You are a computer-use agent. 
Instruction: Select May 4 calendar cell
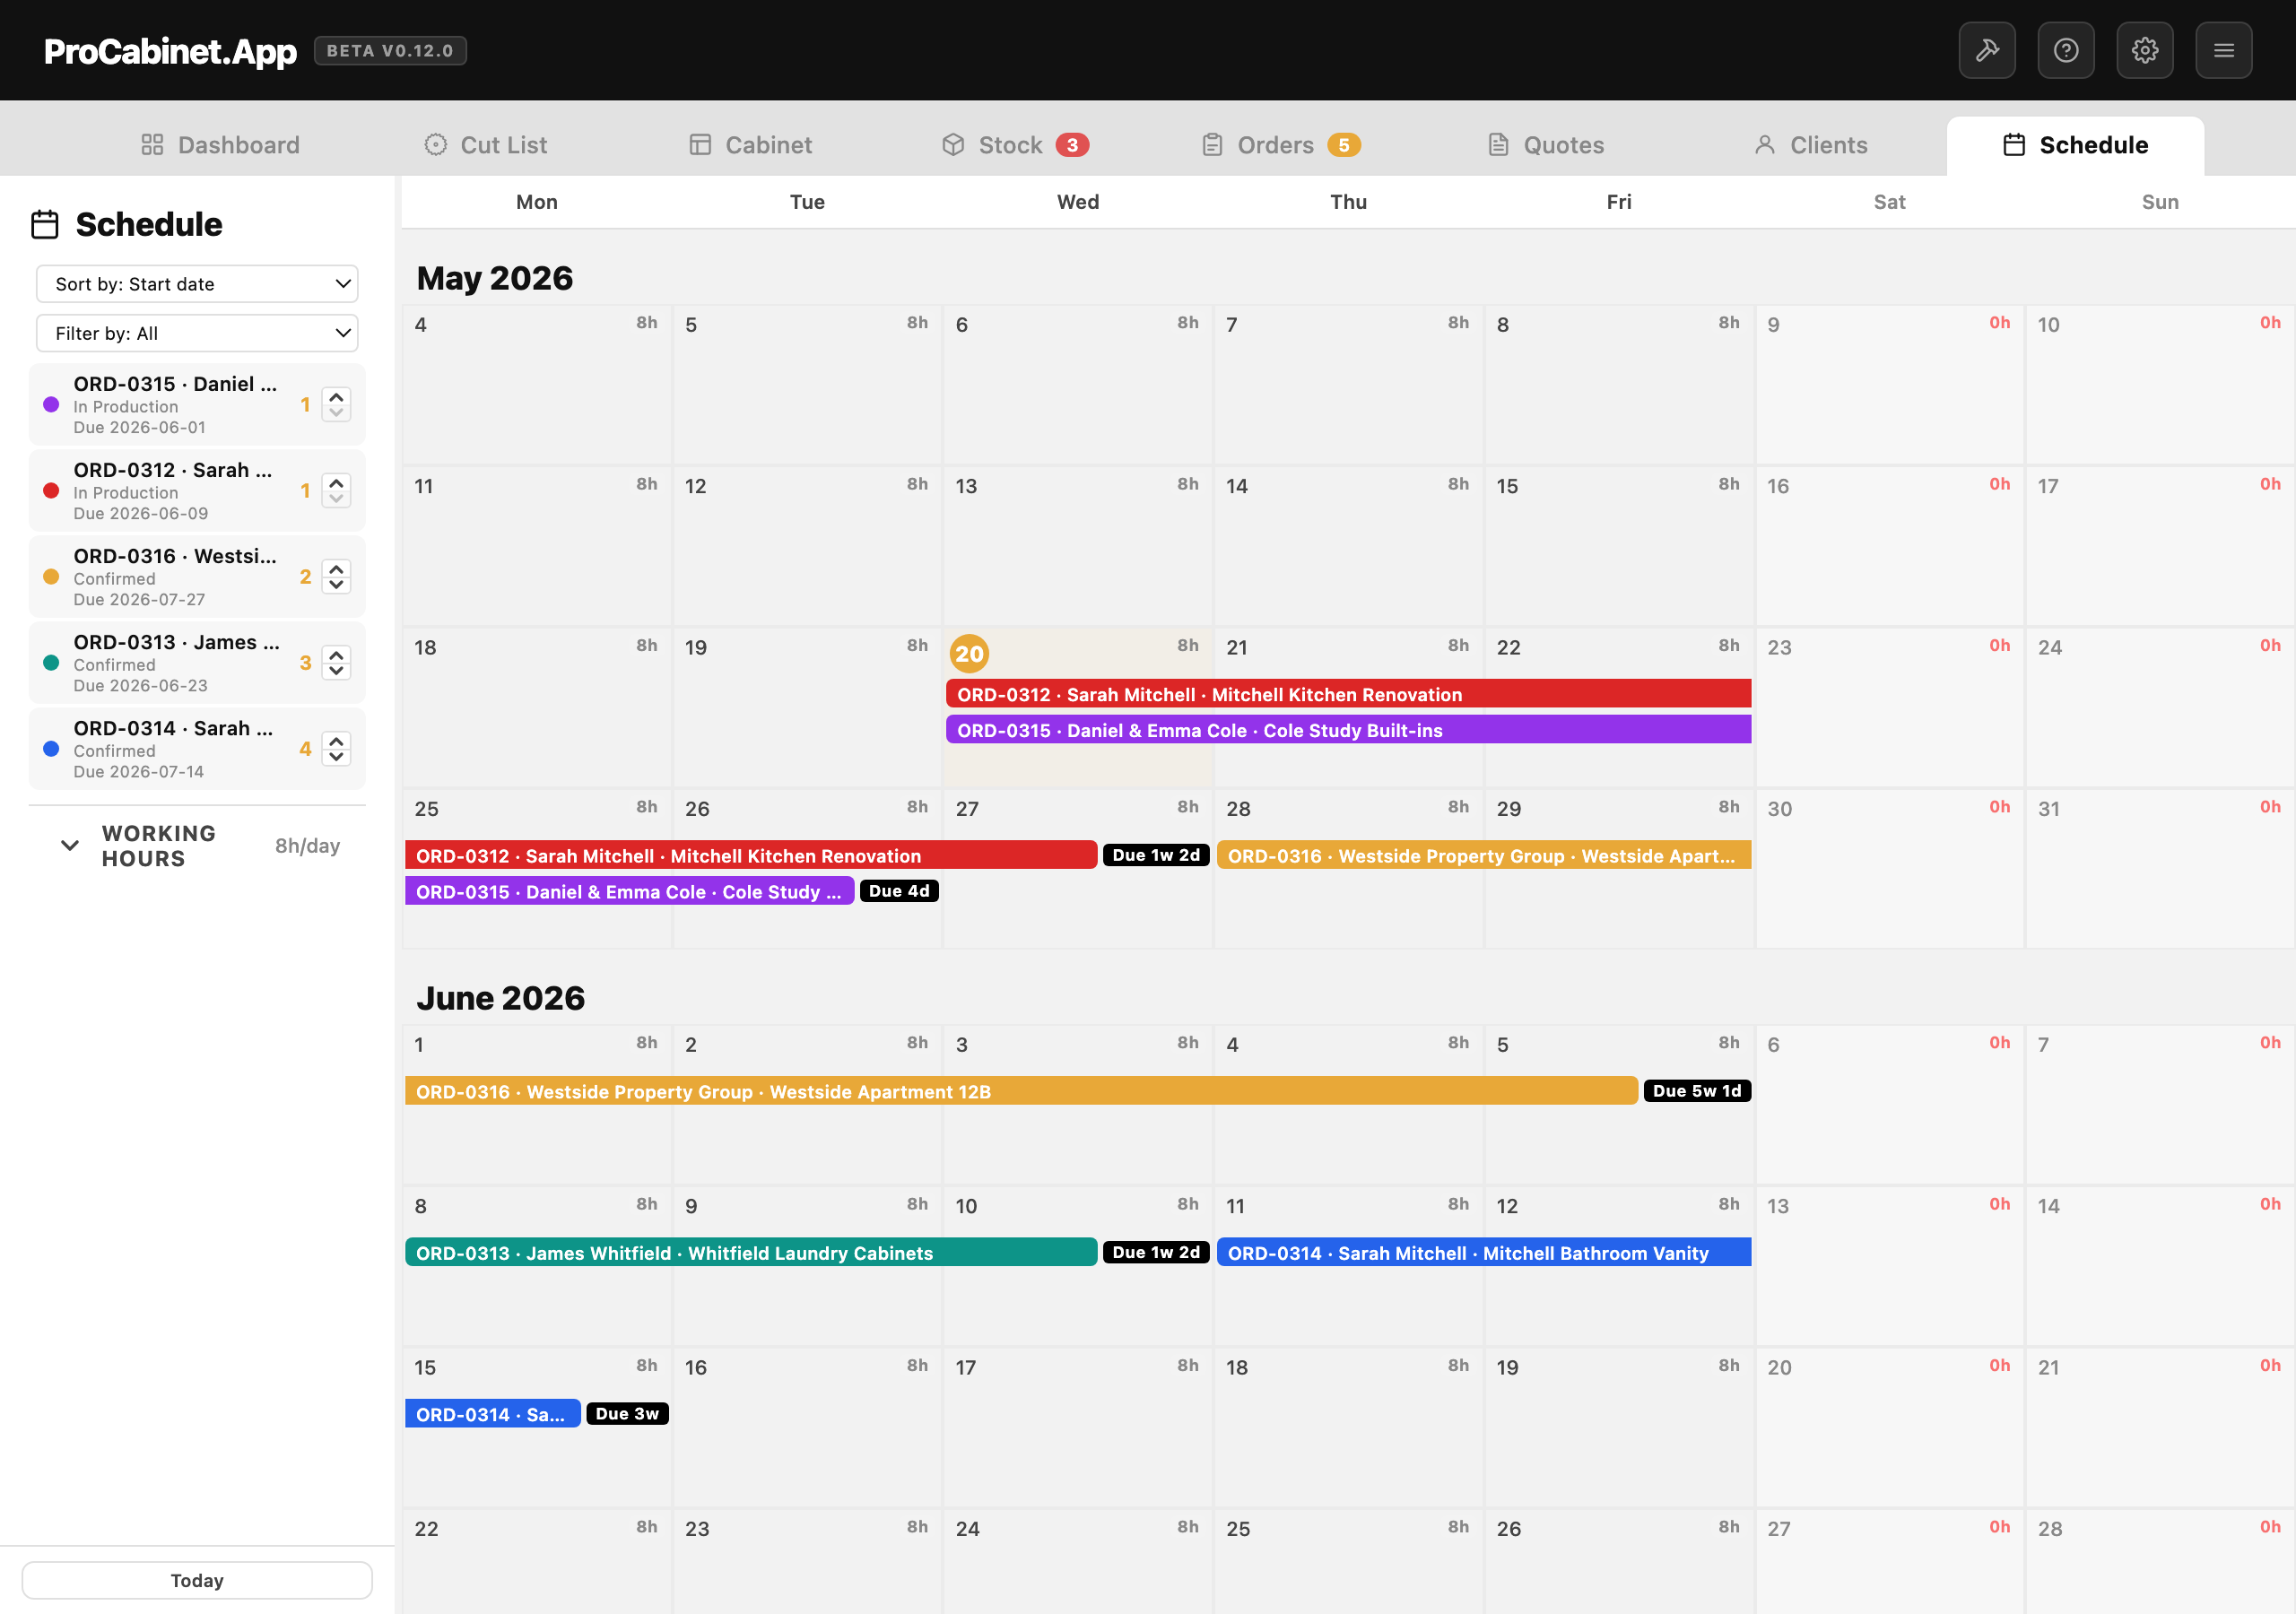coord(537,385)
